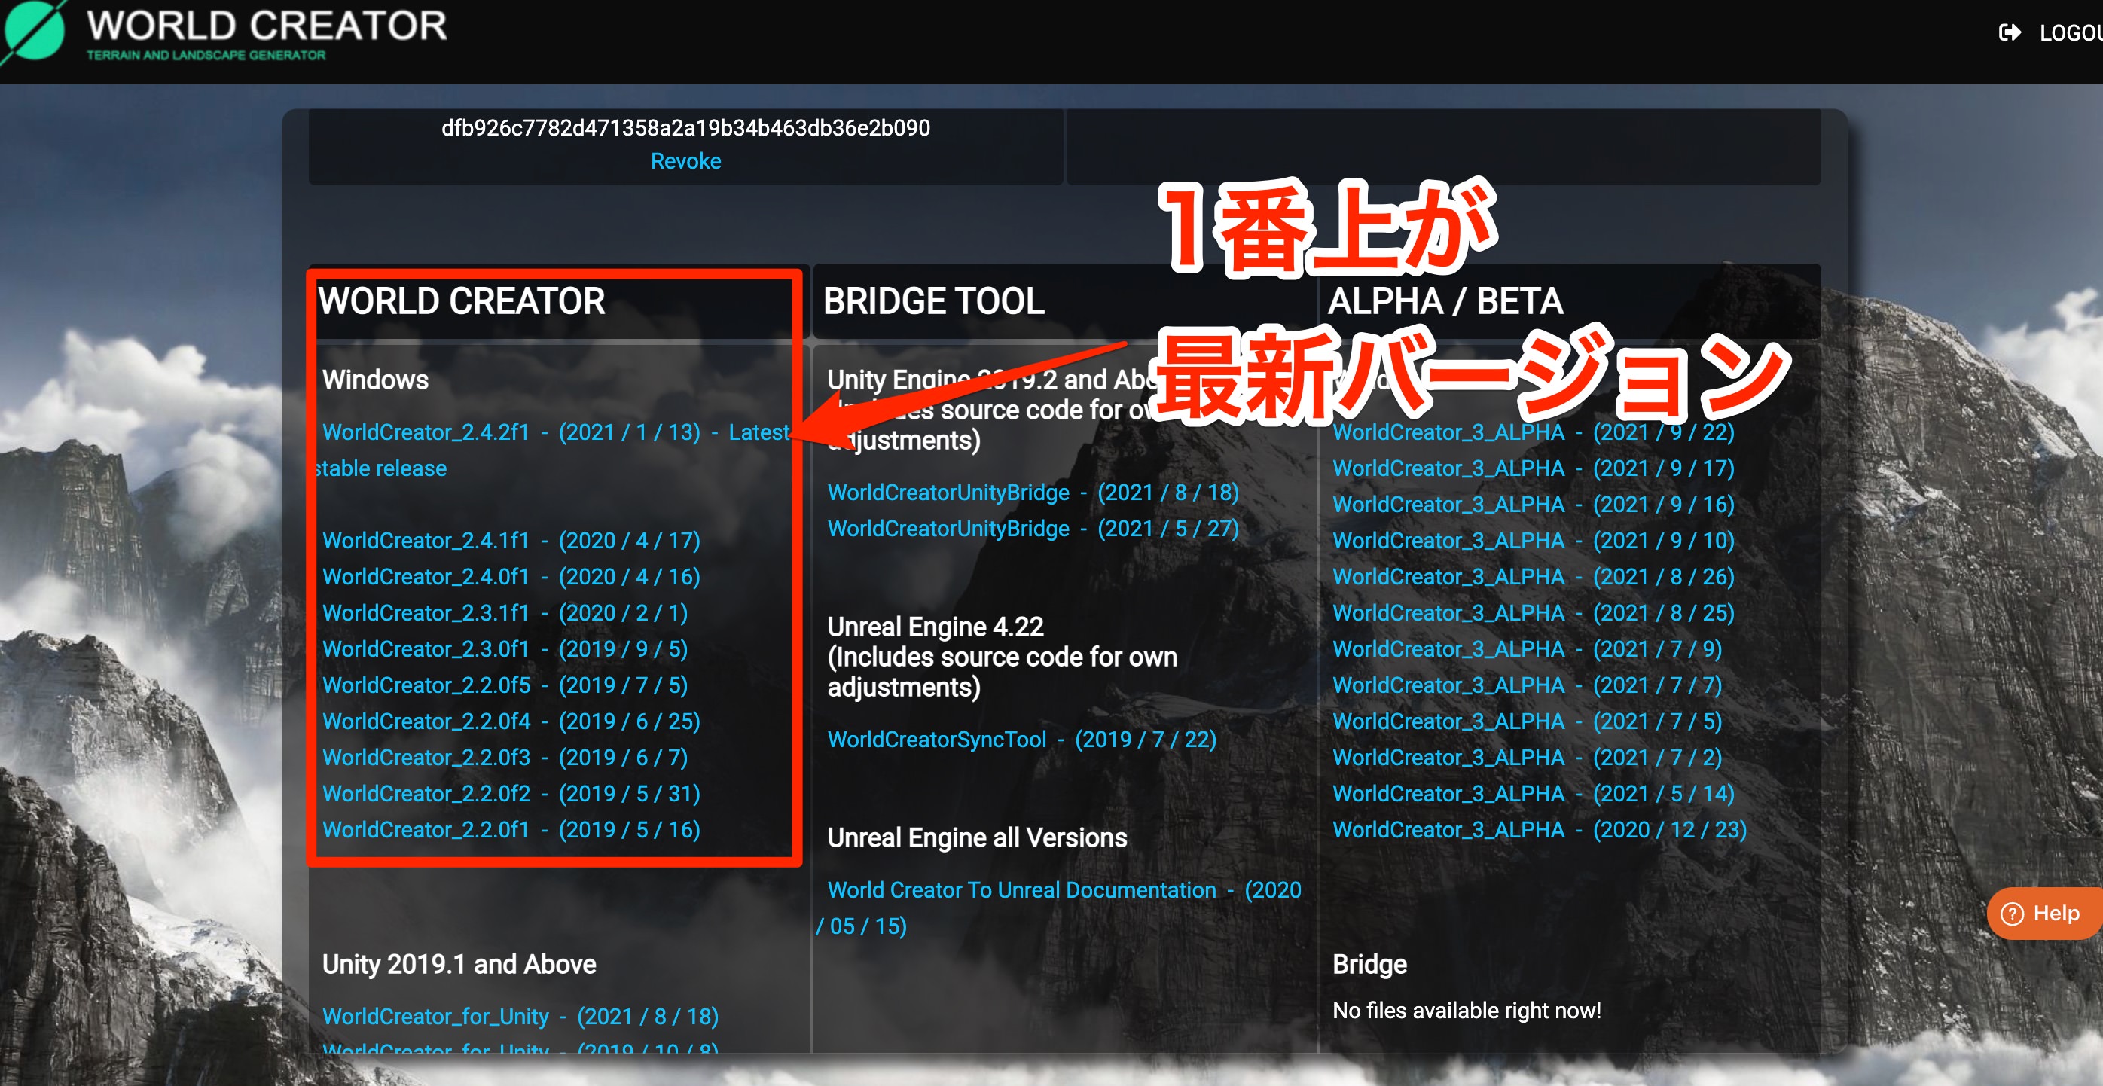
Task: Download WorldCreator_2.2.0f3 (2019 / 6 / 7)
Action: click(505, 757)
